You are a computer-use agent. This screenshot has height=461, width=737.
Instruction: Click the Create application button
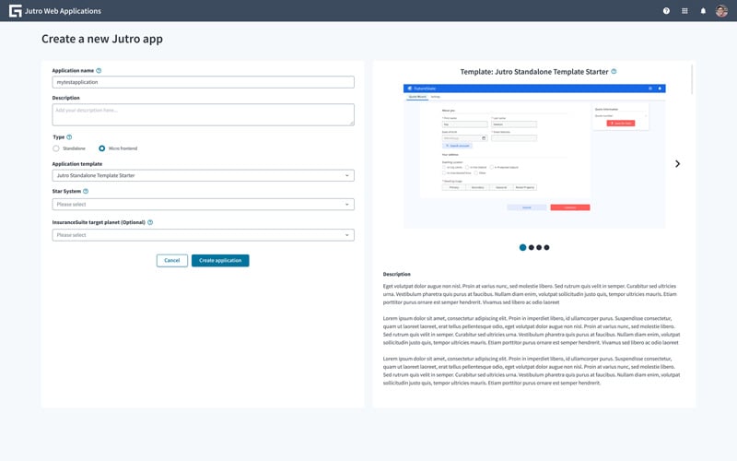(x=220, y=261)
